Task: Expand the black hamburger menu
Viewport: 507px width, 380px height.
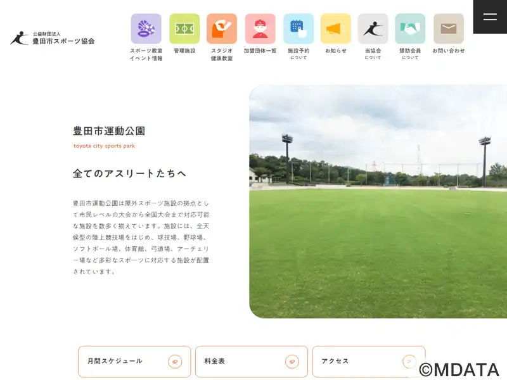Action: pos(490,17)
